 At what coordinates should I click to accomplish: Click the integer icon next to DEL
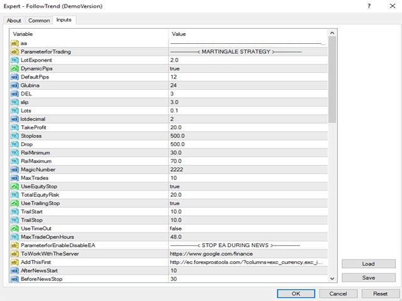[x=14, y=94]
